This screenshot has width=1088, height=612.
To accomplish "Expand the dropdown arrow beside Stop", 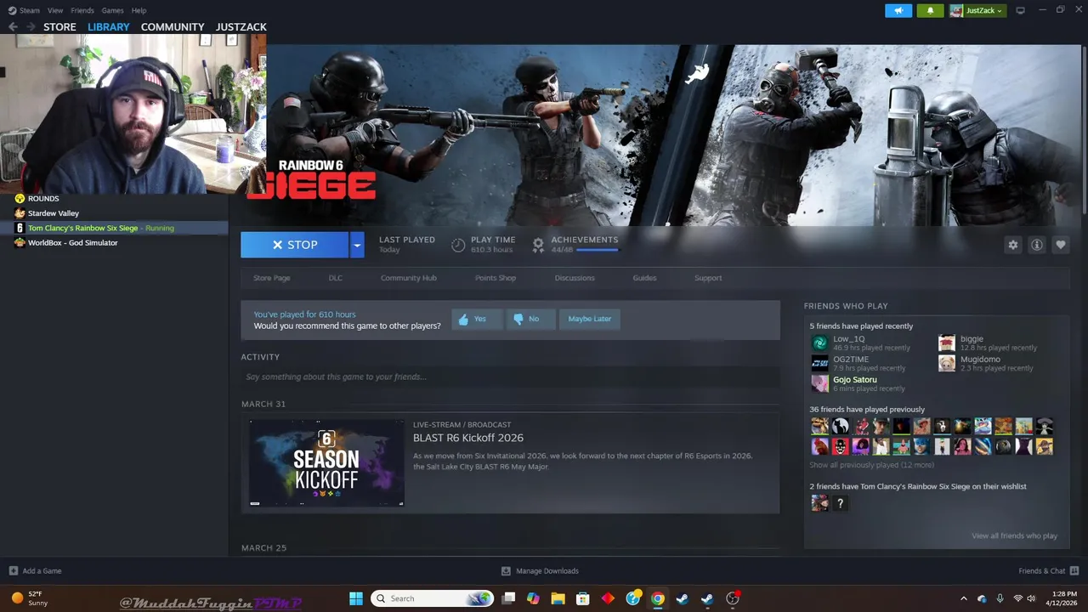I will pyautogui.click(x=357, y=245).
